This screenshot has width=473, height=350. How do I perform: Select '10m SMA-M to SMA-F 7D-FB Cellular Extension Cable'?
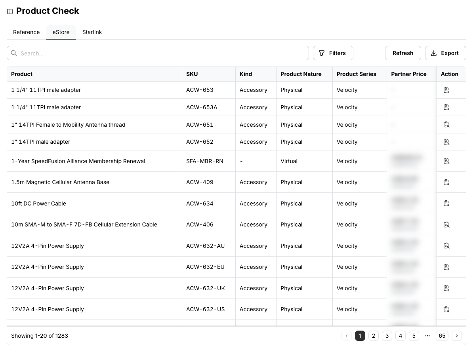(x=84, y=224)
